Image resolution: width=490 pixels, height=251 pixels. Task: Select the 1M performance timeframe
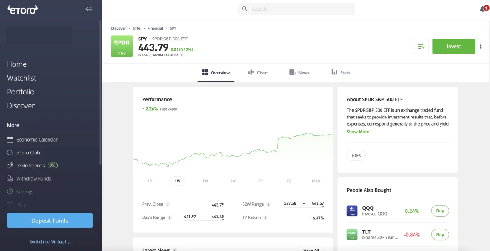click(205, 181)
